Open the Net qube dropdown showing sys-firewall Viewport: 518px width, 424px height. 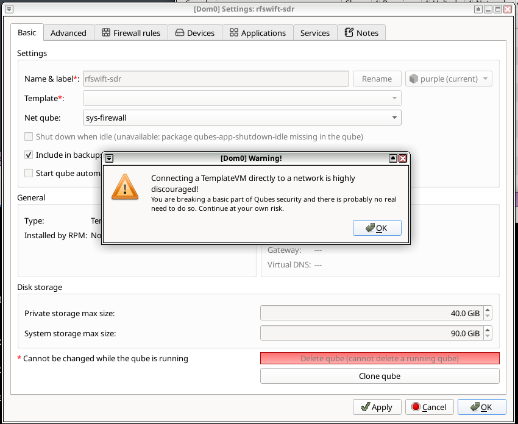pyautogui.click(x=241, y=117)
